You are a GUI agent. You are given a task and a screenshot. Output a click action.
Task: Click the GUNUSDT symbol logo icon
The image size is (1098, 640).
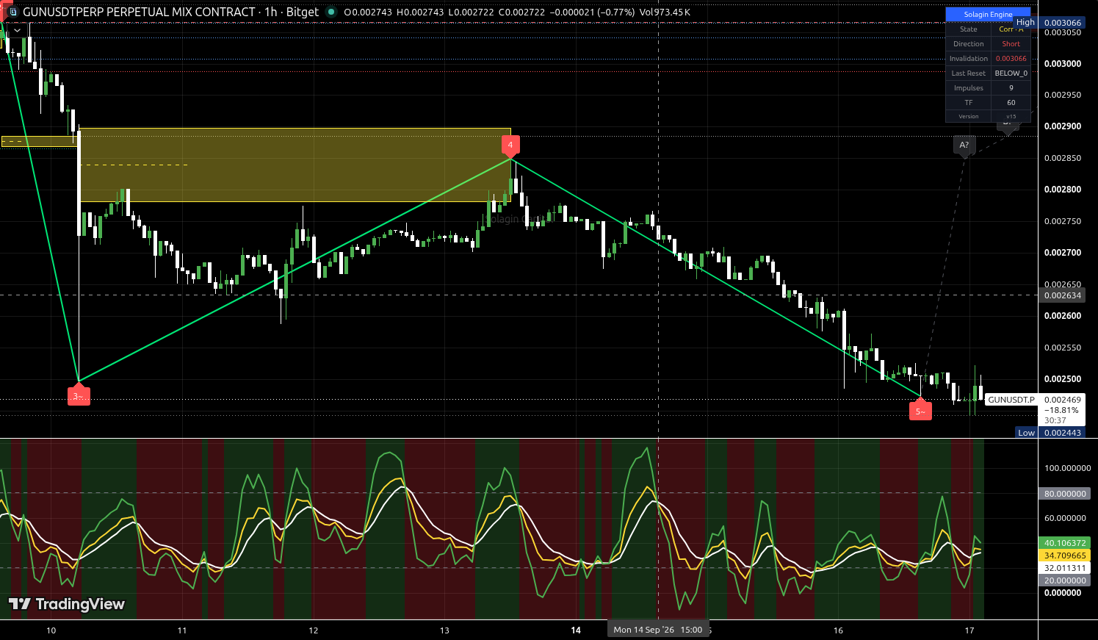pos(12,12)
